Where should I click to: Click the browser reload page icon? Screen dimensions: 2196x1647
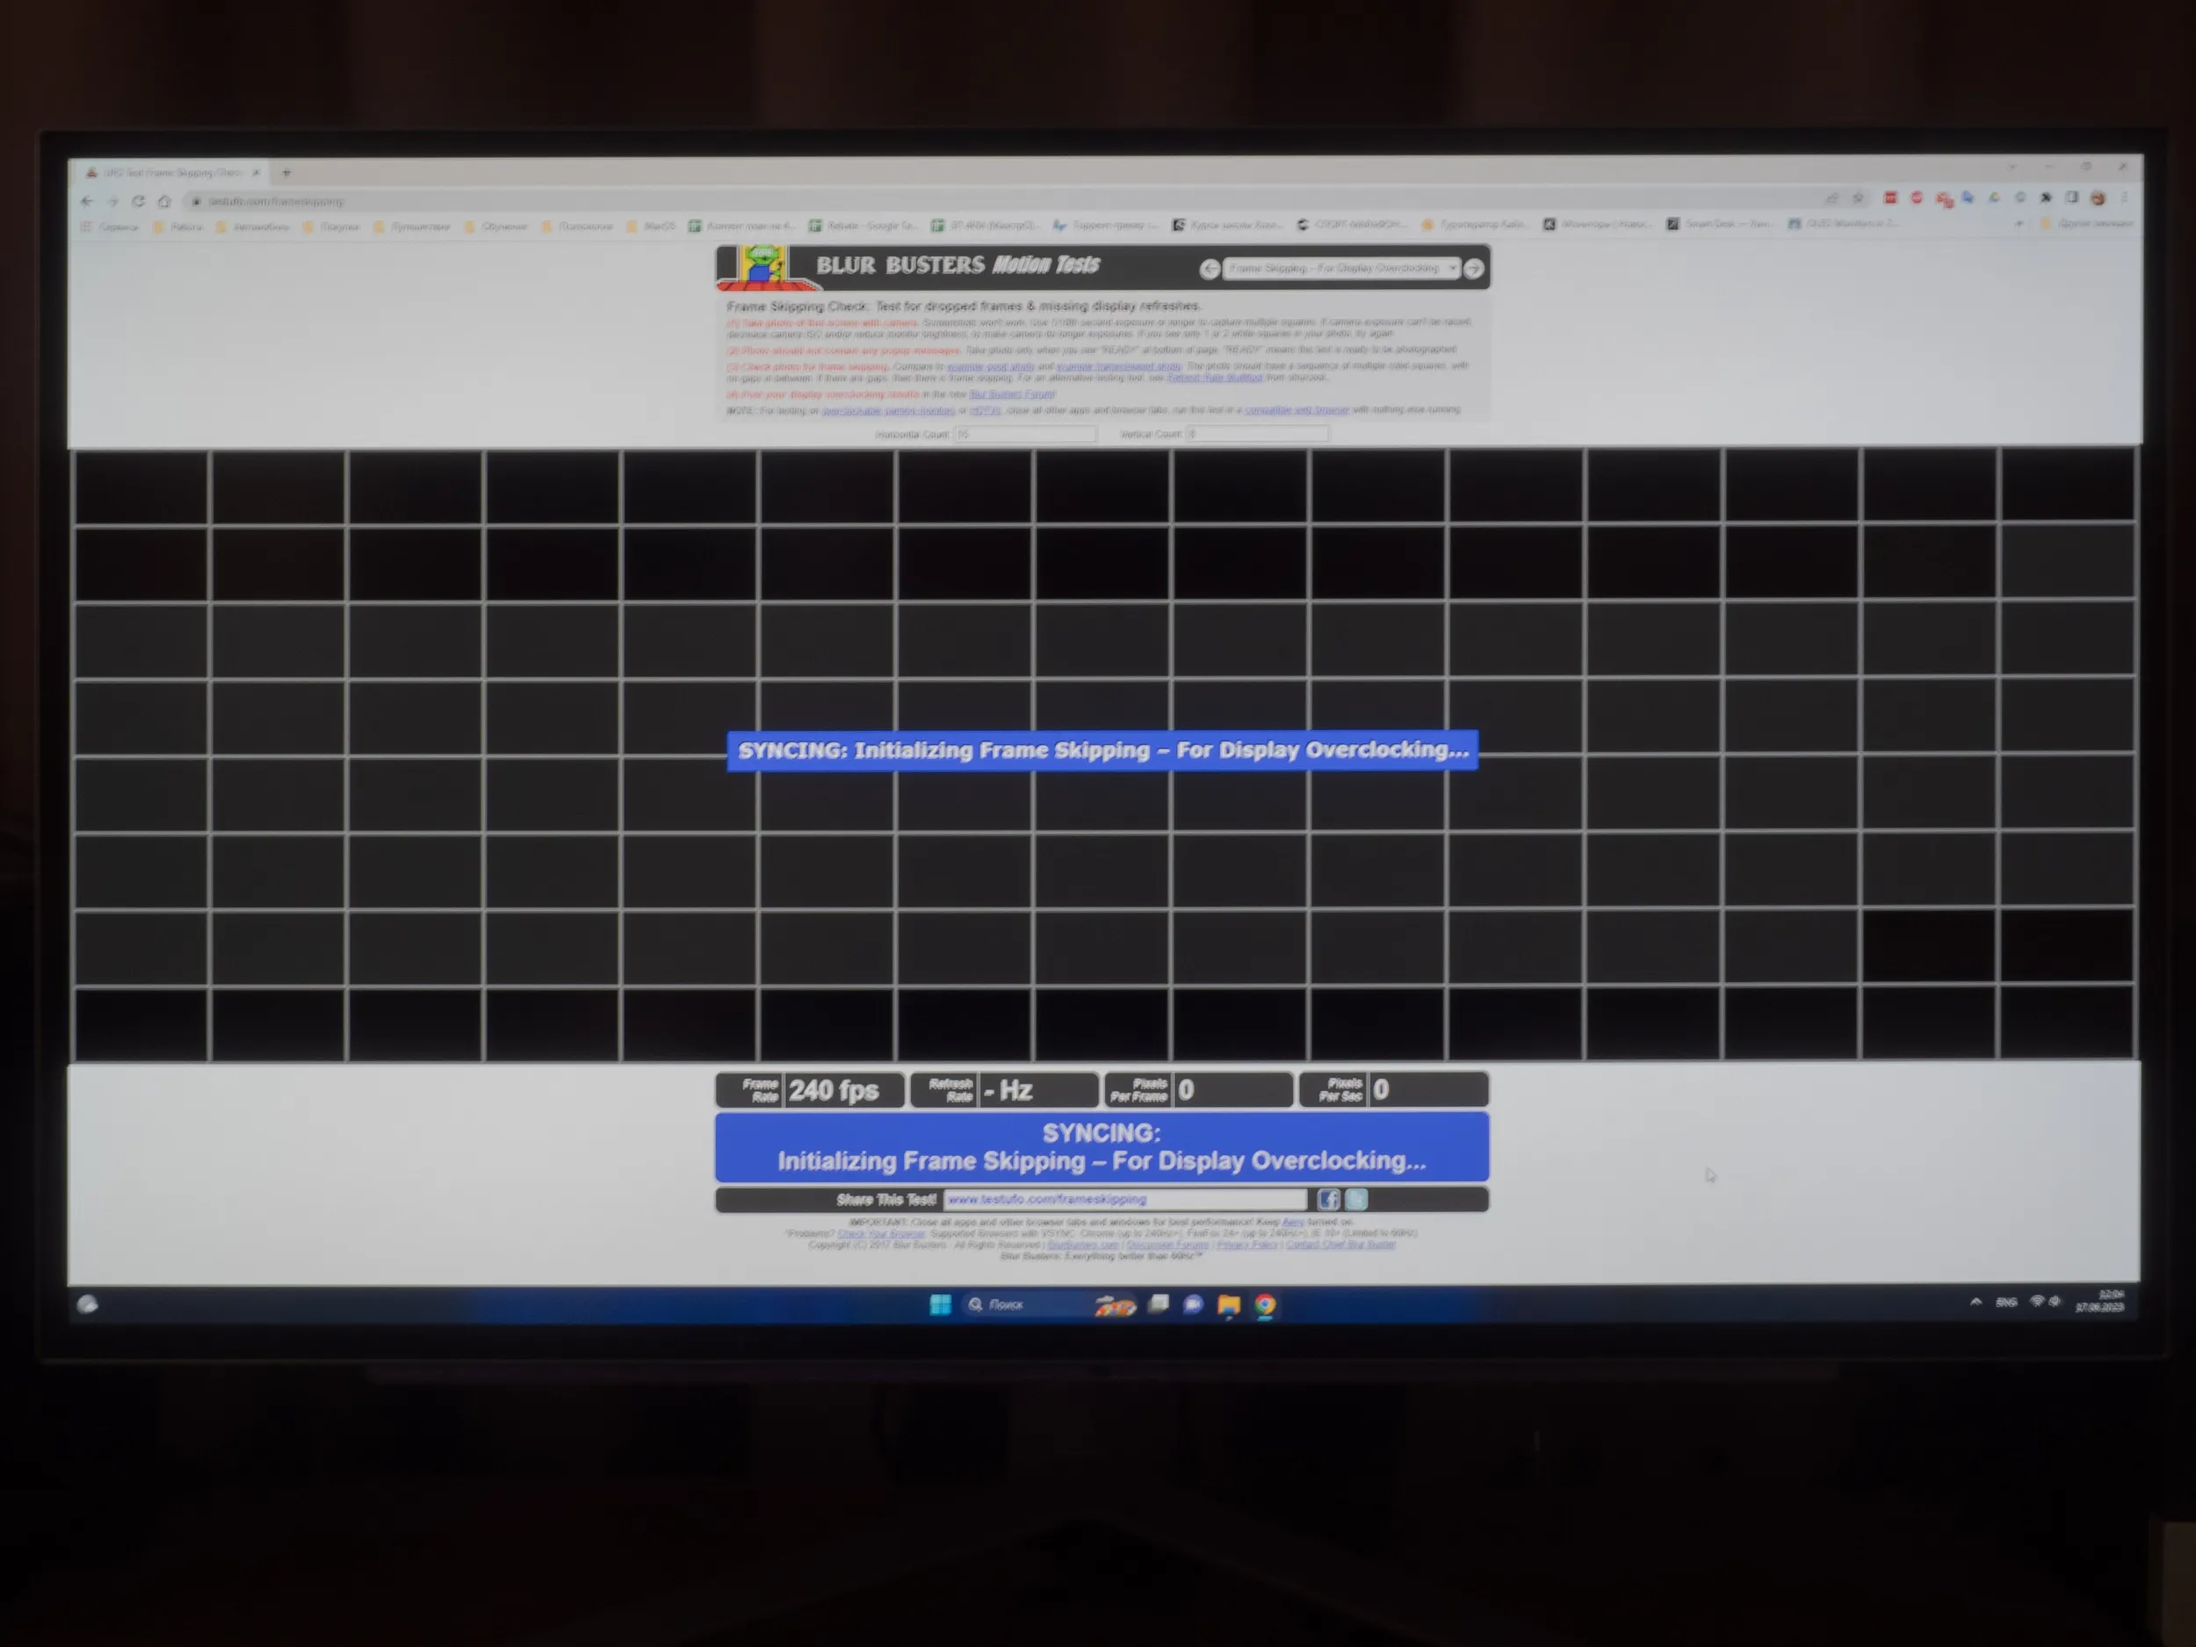point(138,201)
